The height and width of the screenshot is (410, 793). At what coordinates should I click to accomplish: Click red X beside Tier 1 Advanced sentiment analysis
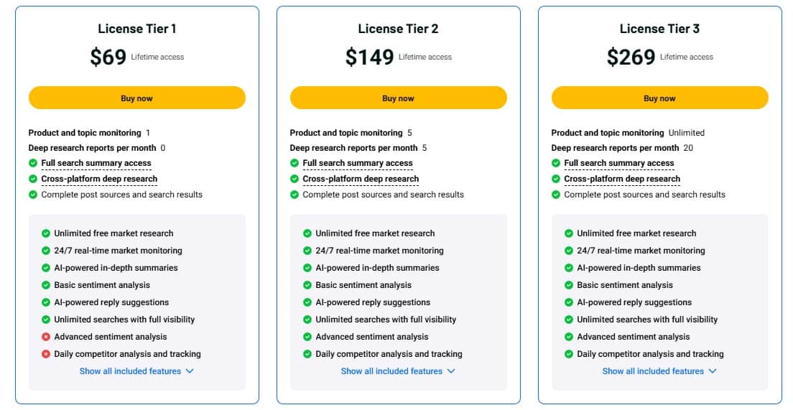coord(46,337)
